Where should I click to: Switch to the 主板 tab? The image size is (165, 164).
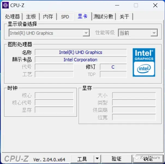(x=31, y=17)
